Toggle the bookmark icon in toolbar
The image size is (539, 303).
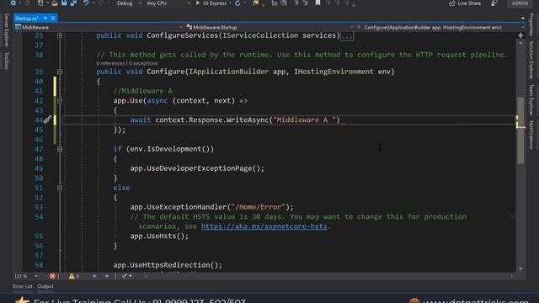click(318, 3)
